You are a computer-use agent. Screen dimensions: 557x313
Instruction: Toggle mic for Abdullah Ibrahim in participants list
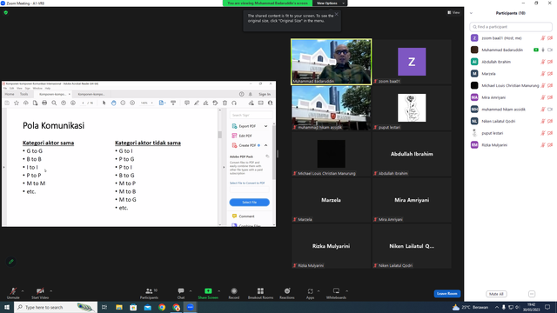point(543,62)
